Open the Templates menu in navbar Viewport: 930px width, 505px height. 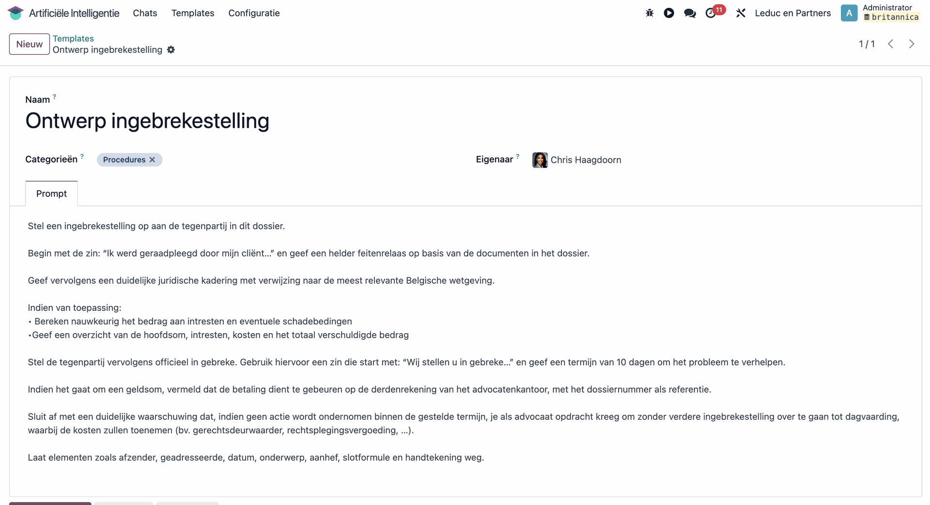click(x=193, y=13)
